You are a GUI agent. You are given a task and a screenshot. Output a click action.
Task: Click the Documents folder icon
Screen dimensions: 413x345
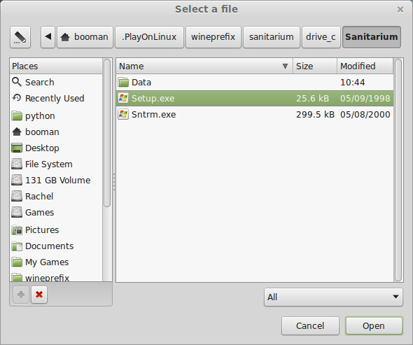[17, 246]
